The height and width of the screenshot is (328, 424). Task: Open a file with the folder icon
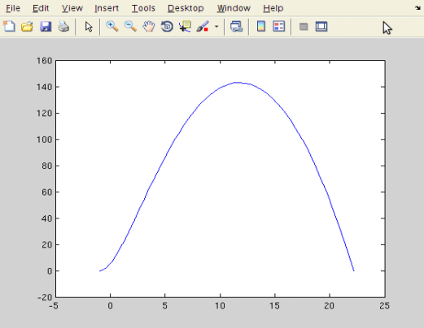(x=27, y=27)
